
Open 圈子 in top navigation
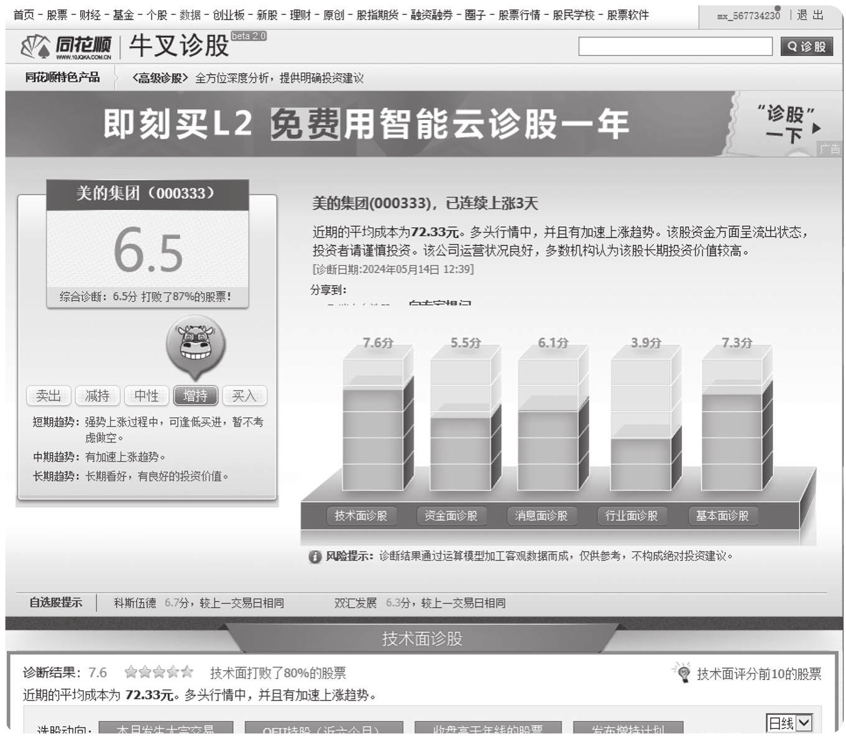tap(476, 15)
